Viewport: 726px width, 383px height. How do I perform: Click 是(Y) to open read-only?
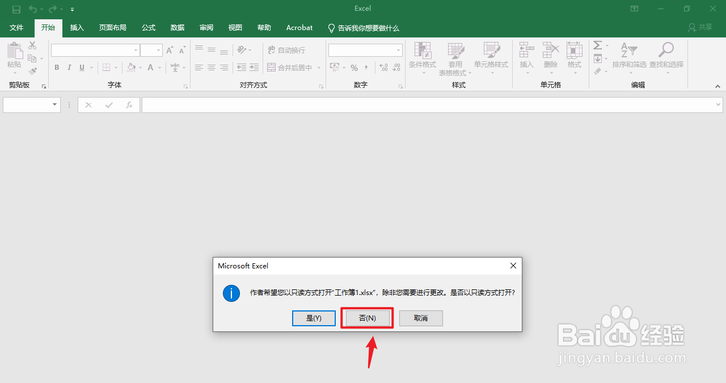pyautogui.click(x=314, y=318)
